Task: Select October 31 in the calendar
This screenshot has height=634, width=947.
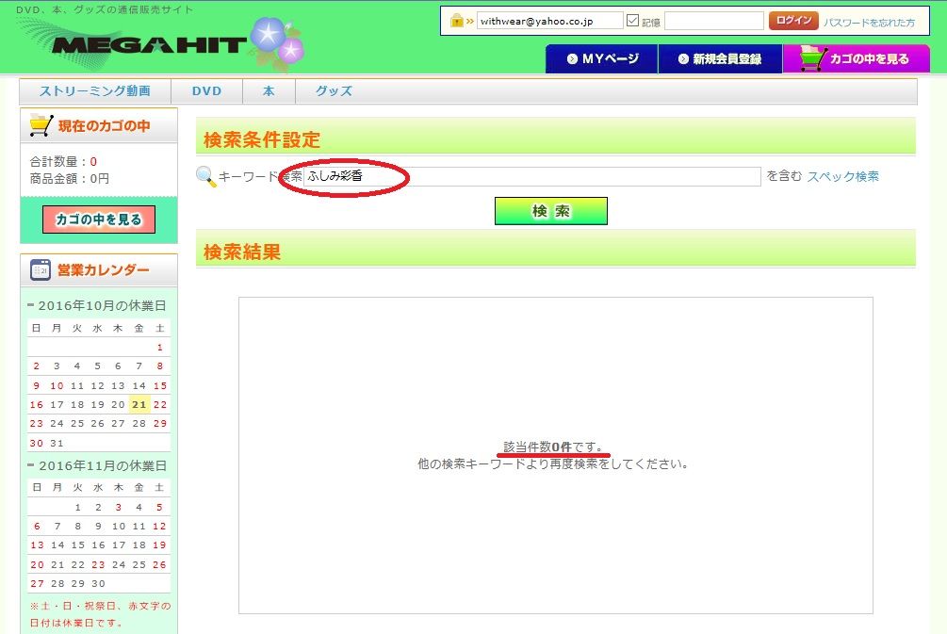Action: pos(57,443)
